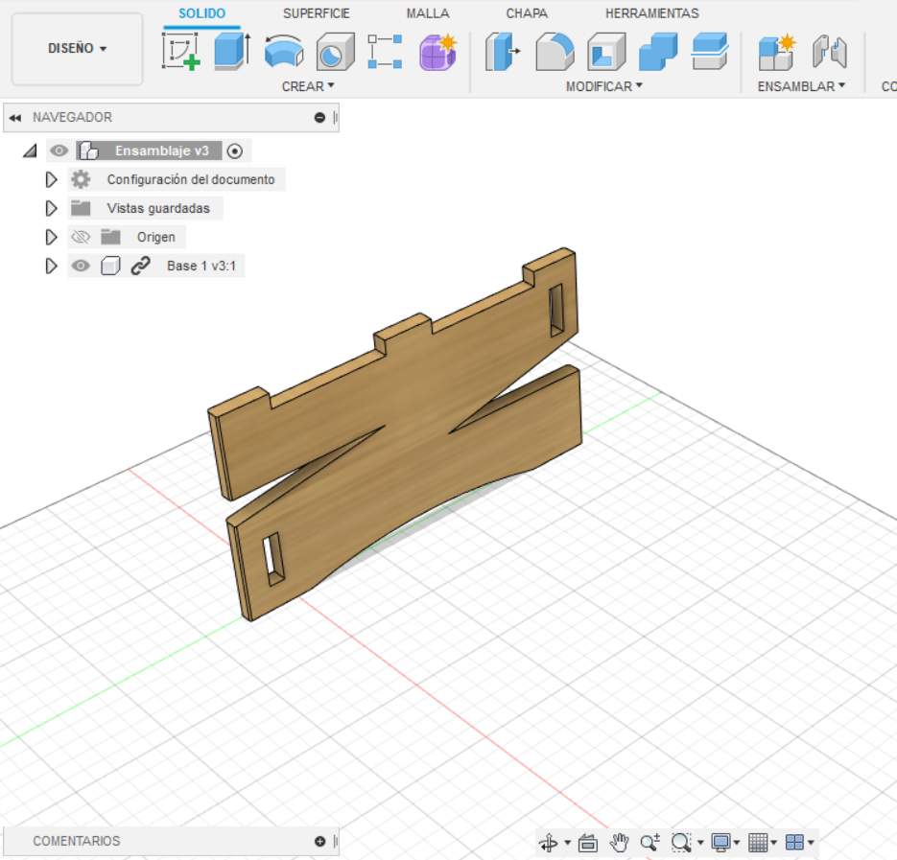Expand Configuración del documento node
The height and width of the screenshot is (860, 897).
pos(51,179)
